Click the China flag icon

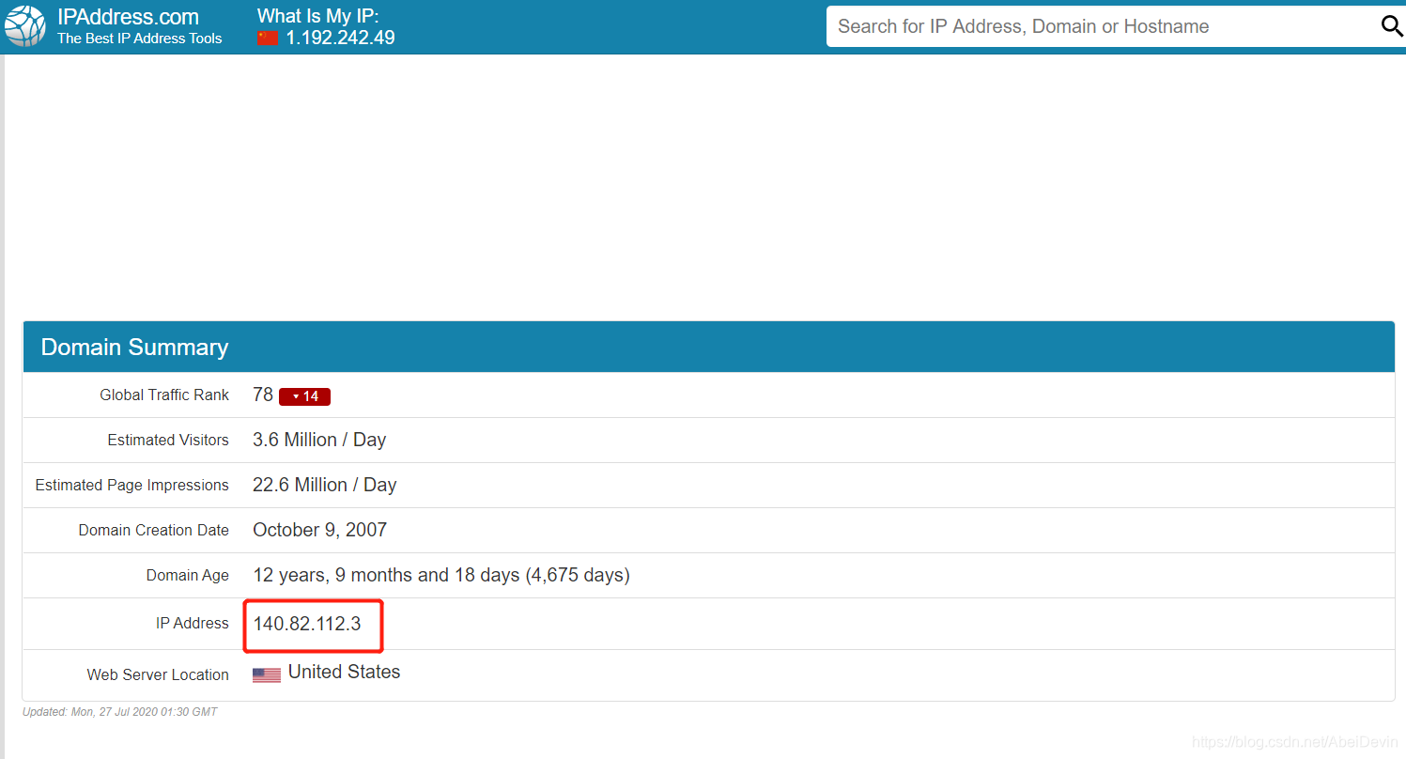tap(268, 39)
